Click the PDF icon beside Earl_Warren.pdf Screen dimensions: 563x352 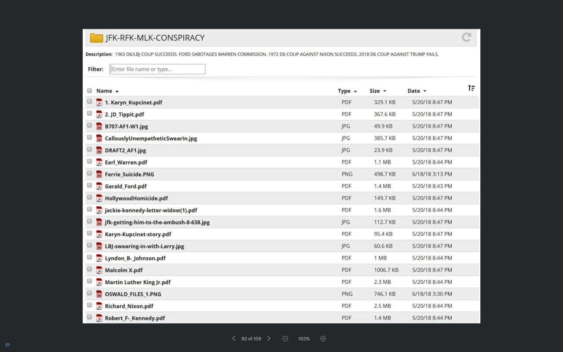(99, 162)
